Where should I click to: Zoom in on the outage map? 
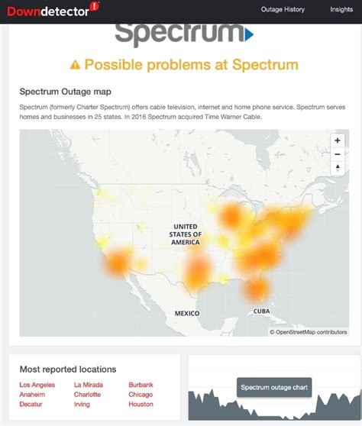click(x=338, y=140)
